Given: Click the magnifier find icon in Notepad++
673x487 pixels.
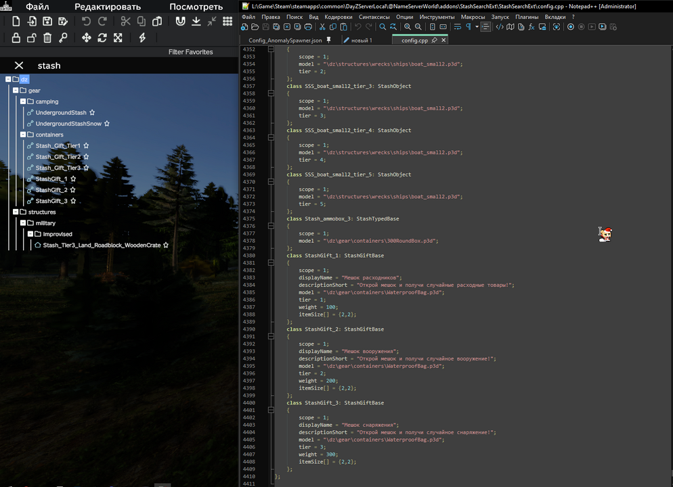Looking at the screenshot, I should pyautogui.click(x=383, y=27).
